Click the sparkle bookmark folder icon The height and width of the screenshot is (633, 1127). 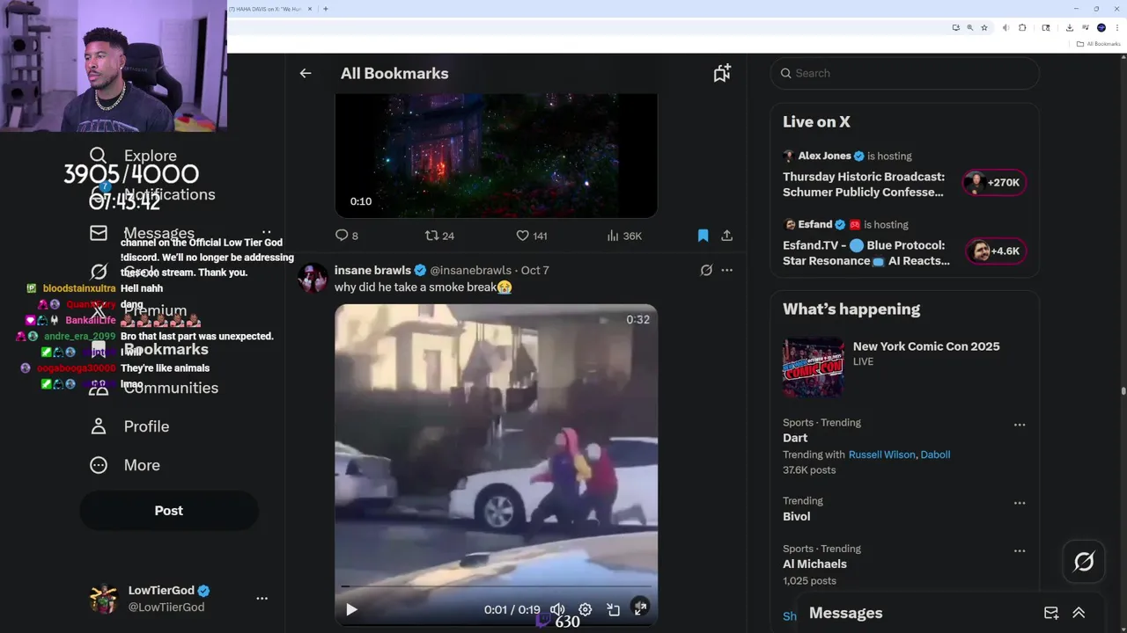(x=722, y=74)
